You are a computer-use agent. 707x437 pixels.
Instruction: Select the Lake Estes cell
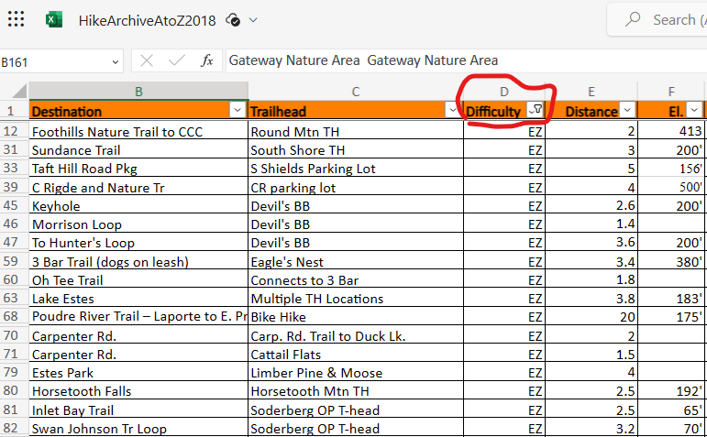[x=138, y=299]
